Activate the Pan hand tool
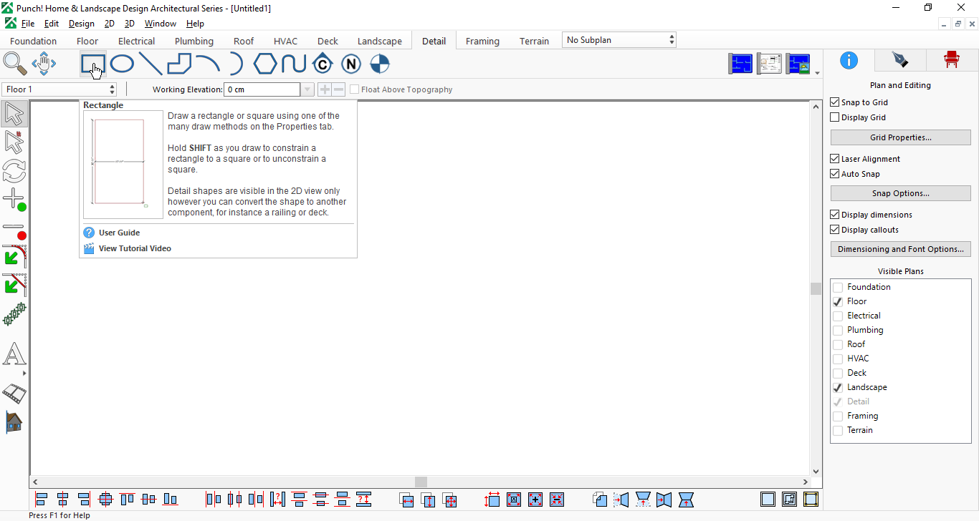Image resolution: width=979 pixels, height=521 pixels. point(44,64)
